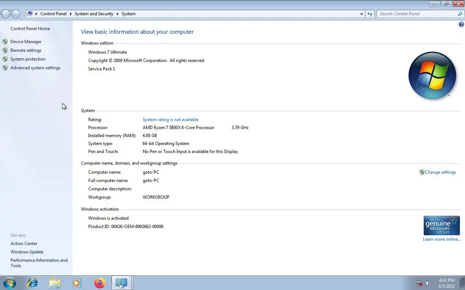Click the WORKGROUP value

point(156,197)
